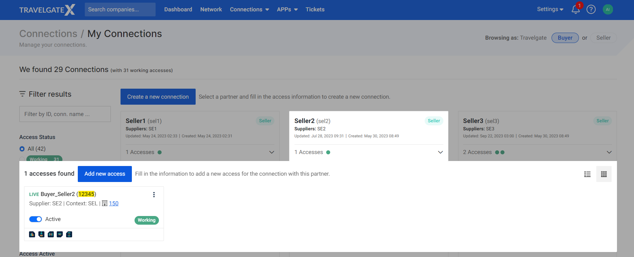
Task: Open the help question mark icon
Action: click(591, 9)
